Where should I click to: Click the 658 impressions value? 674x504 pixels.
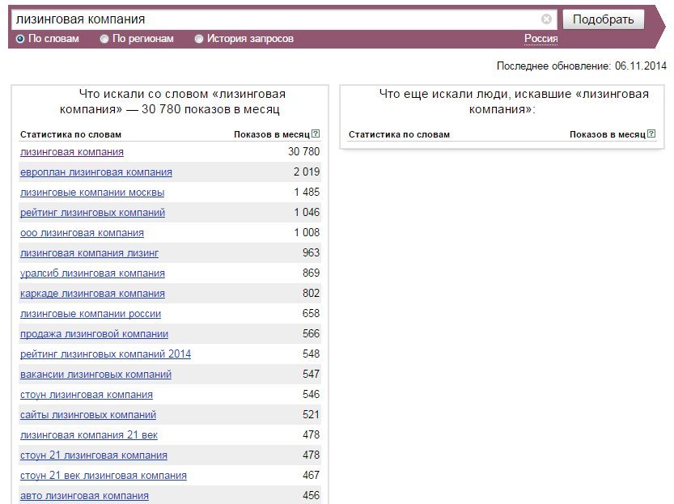[x=311, y=313]
